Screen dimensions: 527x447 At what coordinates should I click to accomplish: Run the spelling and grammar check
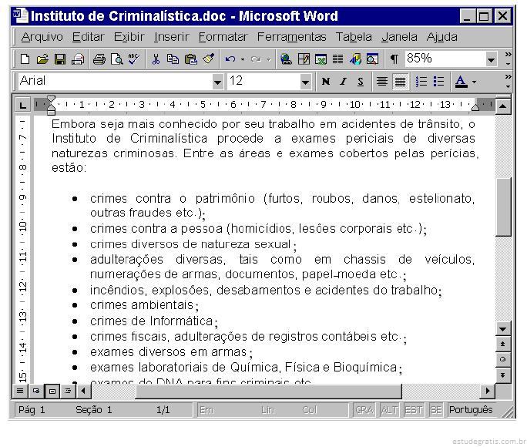(x=134, y=59)
